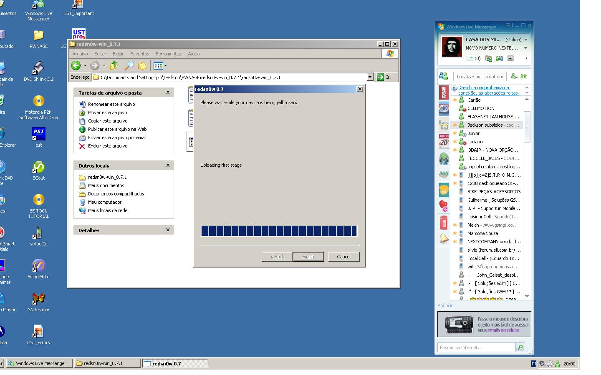
Task: Open sharing folders icon in Messenger
Action: click(488, 58)
